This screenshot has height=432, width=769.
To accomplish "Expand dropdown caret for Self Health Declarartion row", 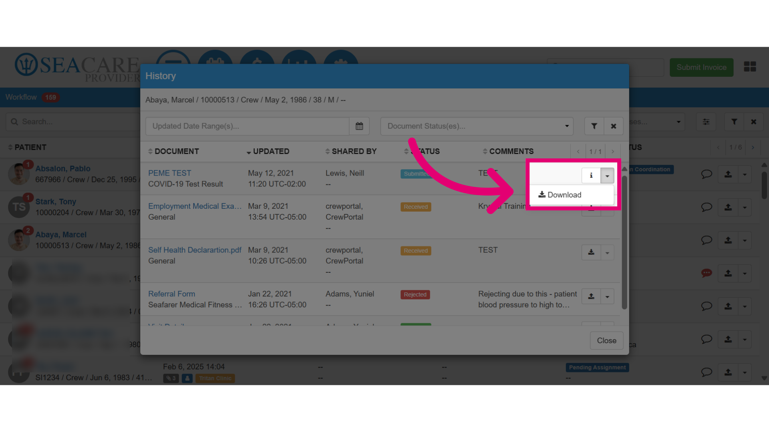I will click(x=607, y=252).
